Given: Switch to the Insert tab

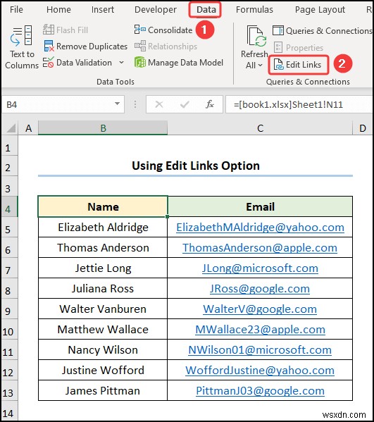Looking at the screenshot, I should click(x=103, y=10).
